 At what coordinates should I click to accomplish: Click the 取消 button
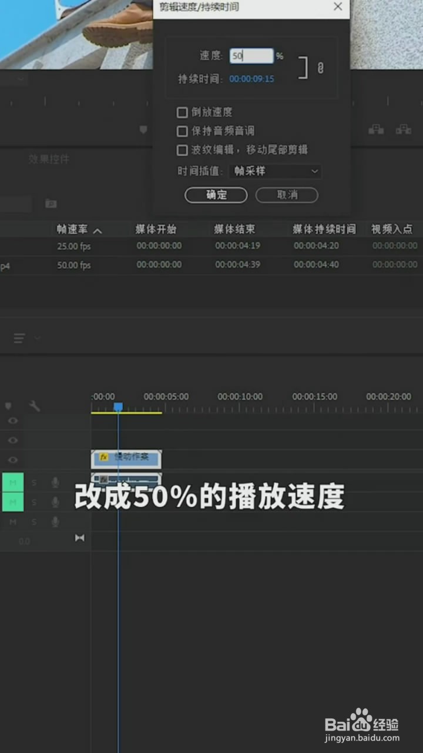click(287, 195)
